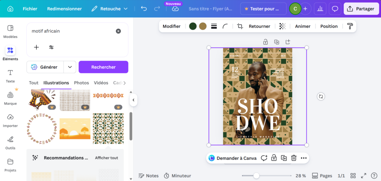Viewport: 381px width, 181px height.
Task: Click the corner rounding icon
Action: (x=225, y=26)
